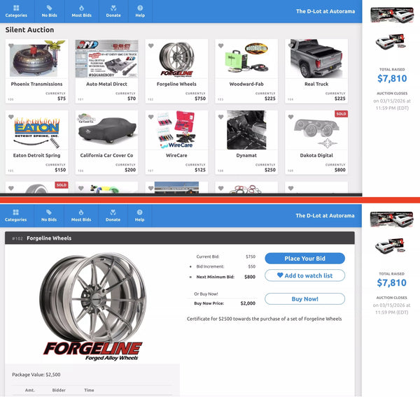420x397 pixels.
Task: Click the Phoenix Transmissions card title
Action: 36,84
